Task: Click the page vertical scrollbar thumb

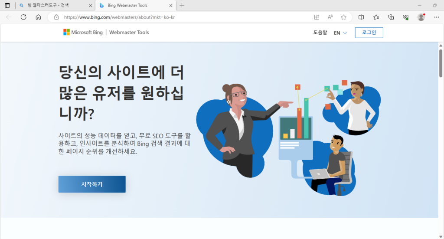Action: point(441,63)
